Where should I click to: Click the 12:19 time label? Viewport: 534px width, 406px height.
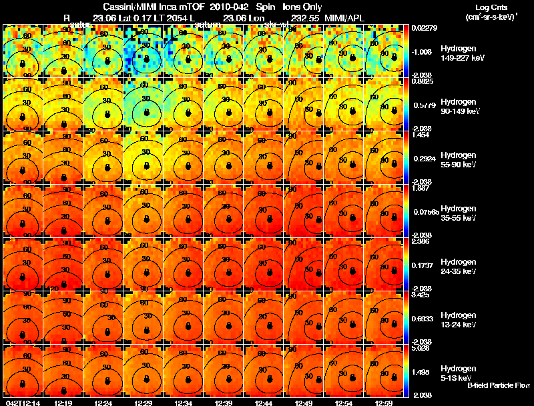click(x=63, y=403)
